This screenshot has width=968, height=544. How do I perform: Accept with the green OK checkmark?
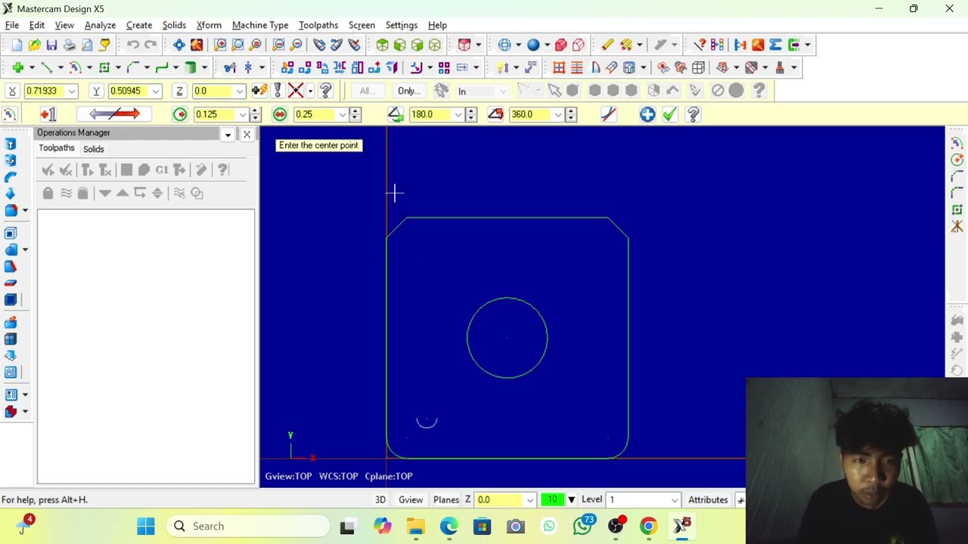point(670,114)
